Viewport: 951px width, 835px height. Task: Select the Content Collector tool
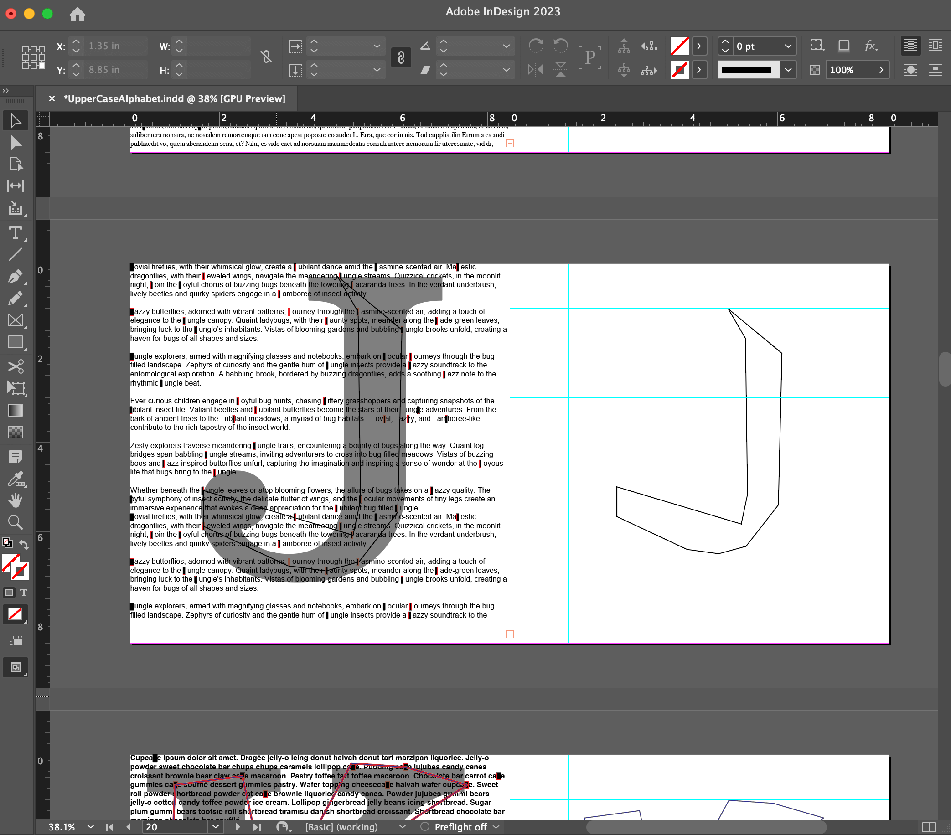(x=16, y=208)
